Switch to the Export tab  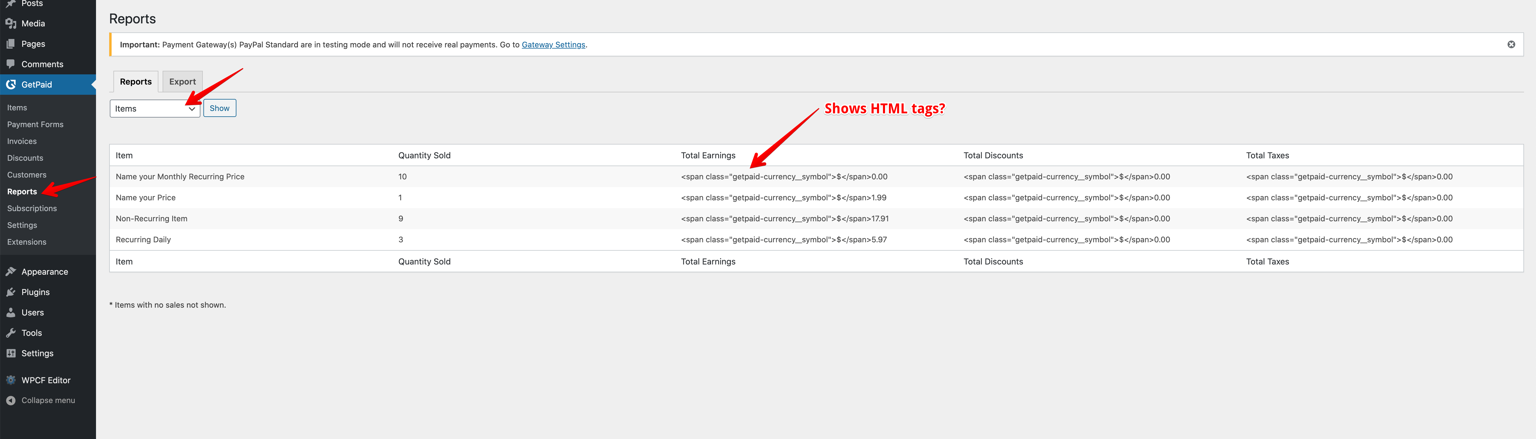(x=182, y=81)
